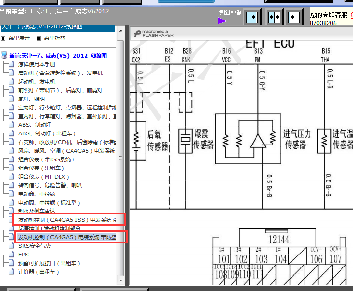
Task: Click tree scrollbar down arrow
Action: pos(121,280)
